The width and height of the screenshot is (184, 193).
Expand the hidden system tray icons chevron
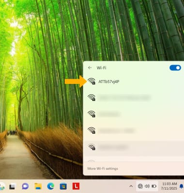[131, 186]
